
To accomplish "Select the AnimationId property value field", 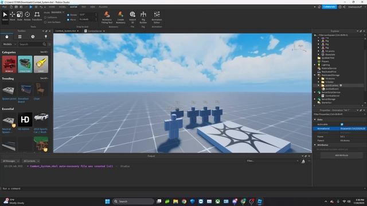I will [x=353, y=129].
